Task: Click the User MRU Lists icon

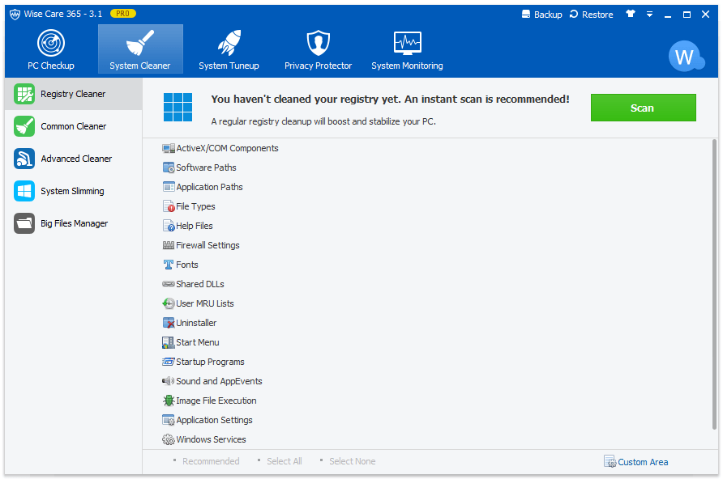Action: [x=169, y=303]
